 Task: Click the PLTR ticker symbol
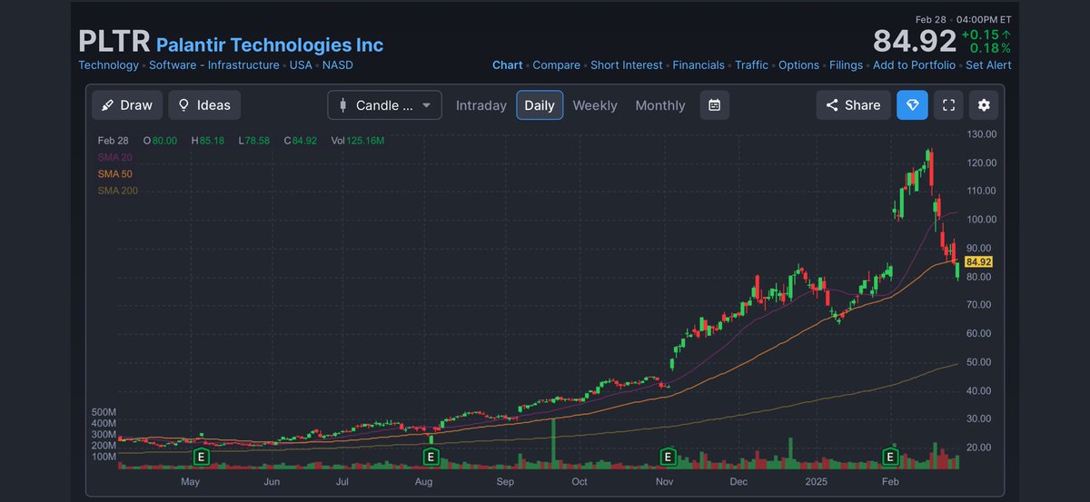114,42
